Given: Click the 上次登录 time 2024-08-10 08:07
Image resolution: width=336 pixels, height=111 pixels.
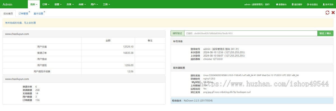Looking at the screenshot, I should click(x=224, y=56).
